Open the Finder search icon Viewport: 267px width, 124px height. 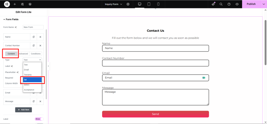click(221, 4)
